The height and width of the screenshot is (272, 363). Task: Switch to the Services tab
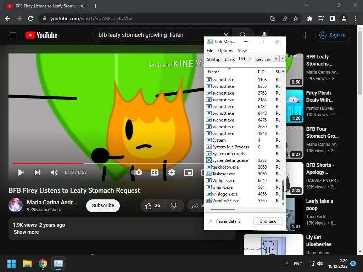pyautogui.click(x=263, y=59)
